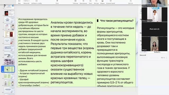Click Инна Зеболд participant video tile
Screen dimensions: 169x95
154,15
